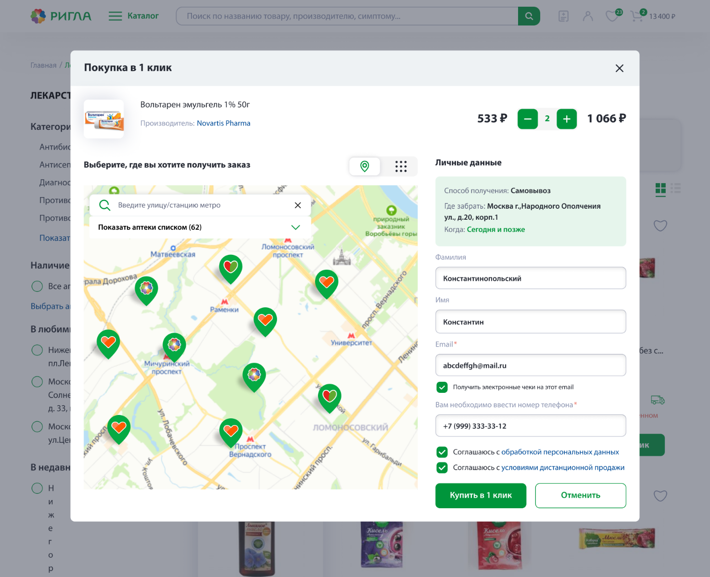Switch to map view with pin icon

(365, 166)
